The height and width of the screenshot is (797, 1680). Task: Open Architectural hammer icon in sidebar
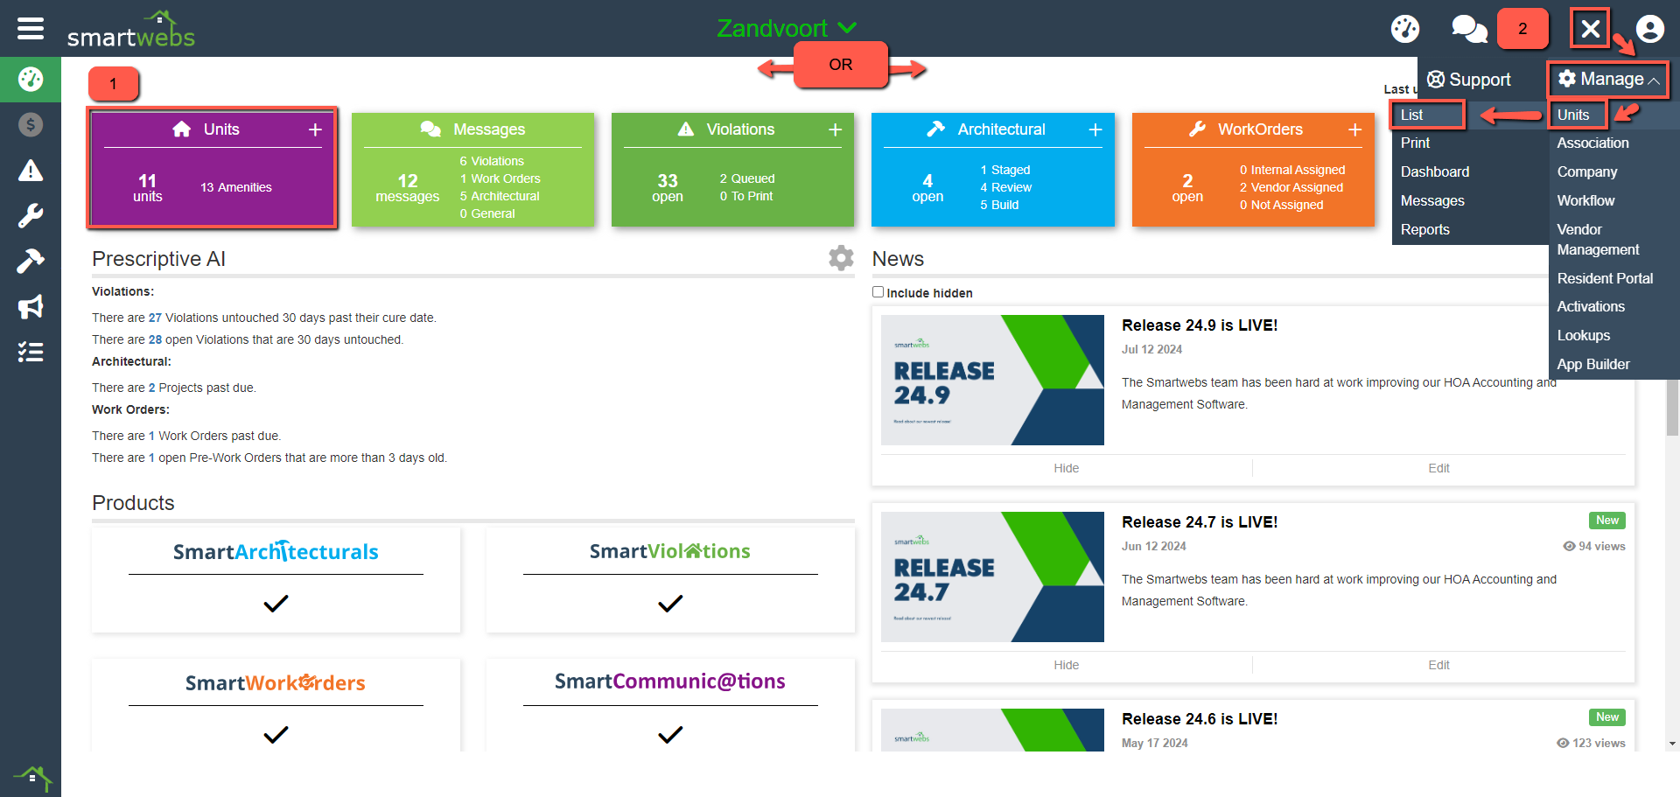[x=31, y=261]
